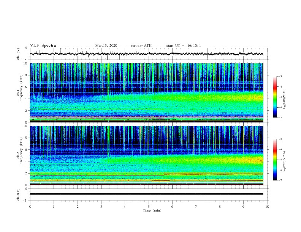The width and height of the screenshot is (301, 232).
Task: Click the 'Time (min)' axis title
Action: pos(152,210)
